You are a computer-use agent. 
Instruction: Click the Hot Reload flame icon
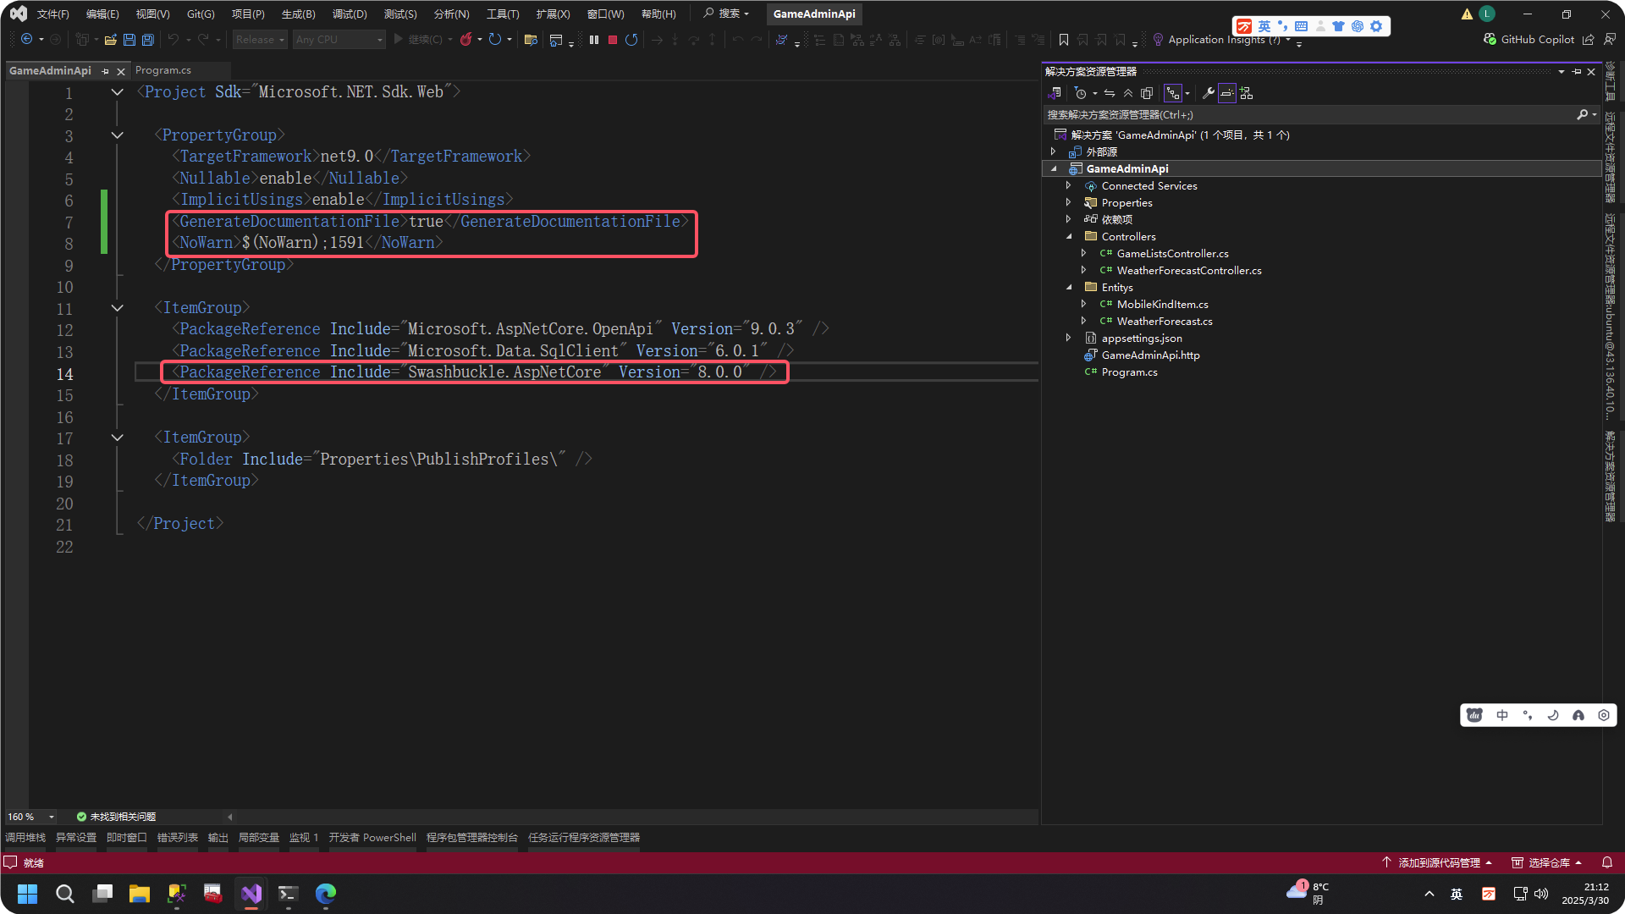pos(465,40)
